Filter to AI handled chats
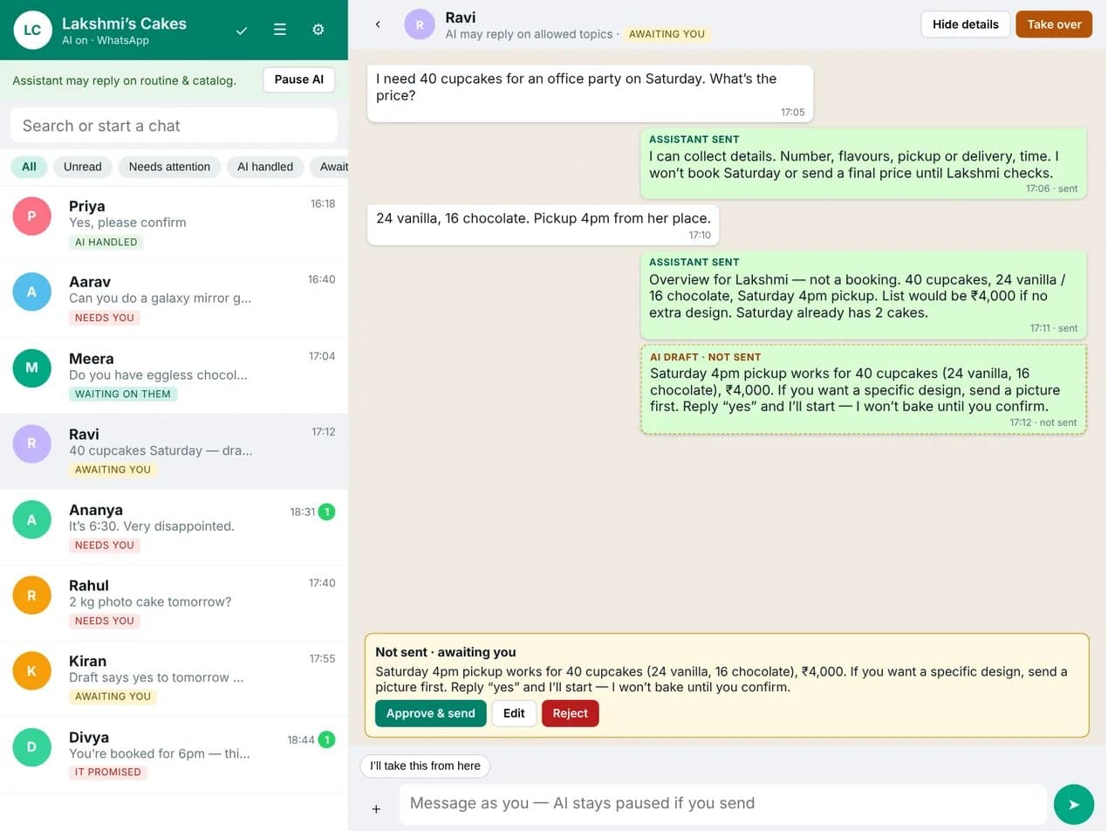The image size is (1108, 831). [x=265, y=167]
